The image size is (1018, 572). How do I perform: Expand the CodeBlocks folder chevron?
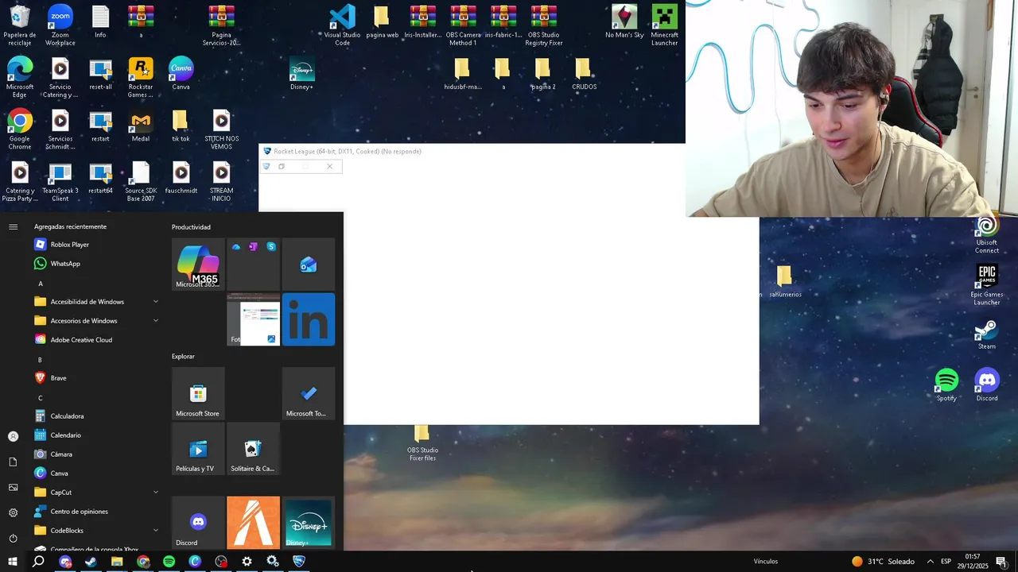point(156,531)
